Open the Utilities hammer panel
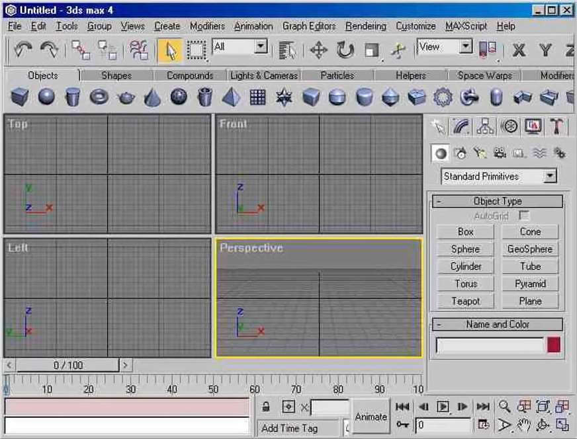The height and width of the screenshot is (439, 577). 556,127
